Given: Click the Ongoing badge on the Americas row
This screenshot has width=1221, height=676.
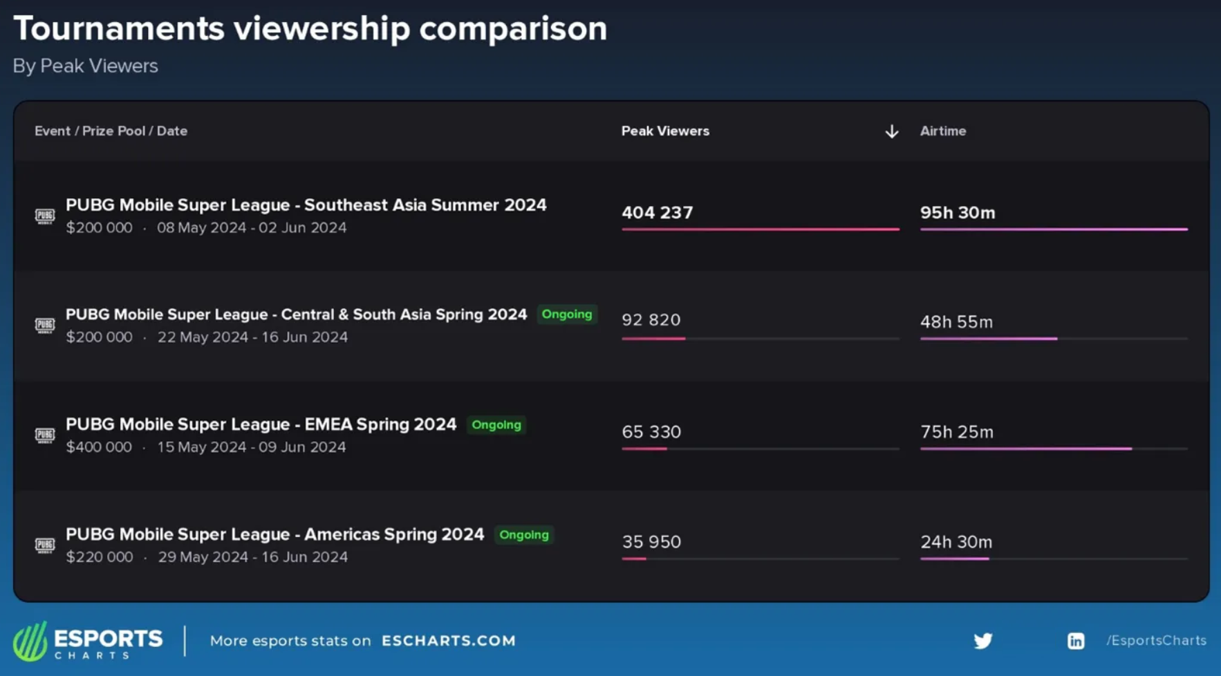Looking at the screenshot, I should pyautogui.click(x=524, y=534).
